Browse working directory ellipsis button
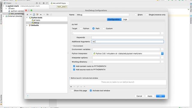This screenshot has height=108, width=192. point(162,62)
